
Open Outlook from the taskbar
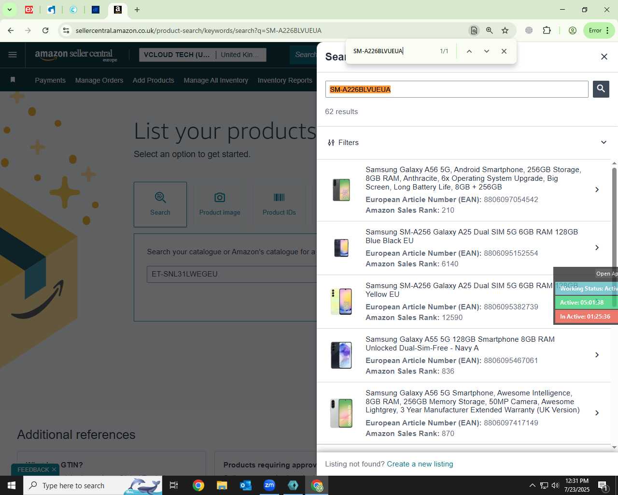pyautogui.click(x=246, y=485)
